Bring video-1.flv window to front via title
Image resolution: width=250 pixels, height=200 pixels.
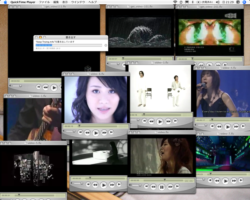click(x=39, y=96)
